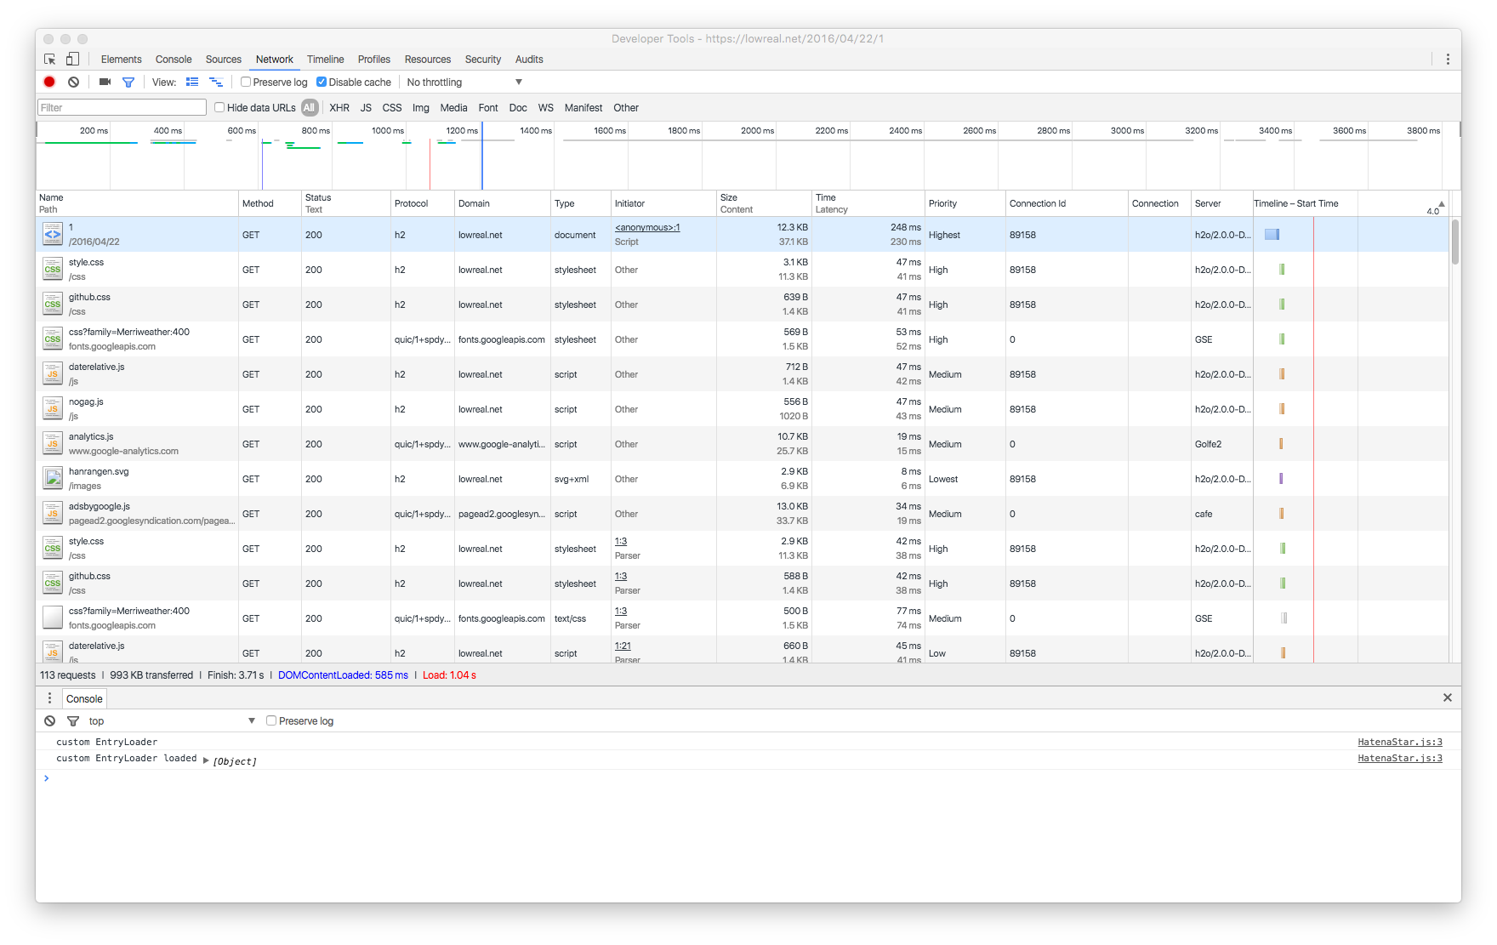Clear the network log with the clear icon

74,82
